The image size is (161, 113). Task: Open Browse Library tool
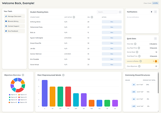(x=14, y=21)
